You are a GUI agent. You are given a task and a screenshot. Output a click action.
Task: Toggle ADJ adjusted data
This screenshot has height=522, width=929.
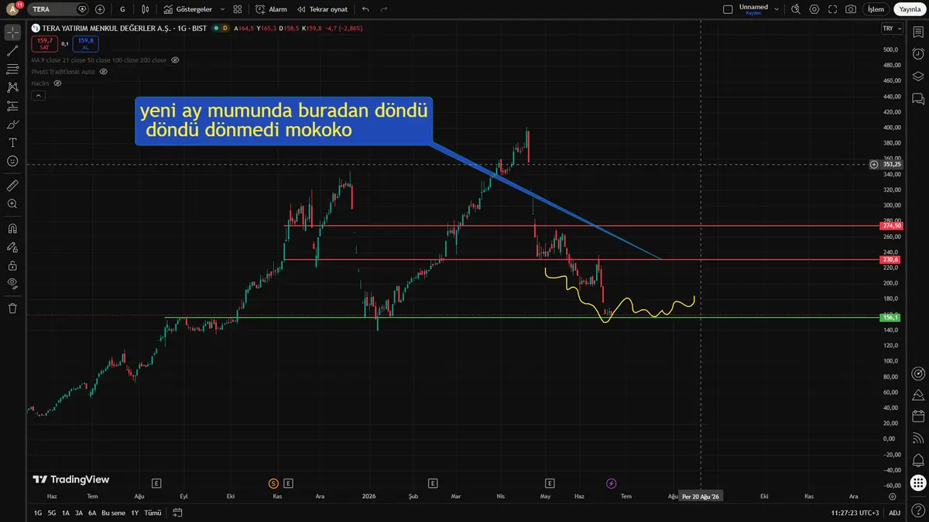click(894, 513)
